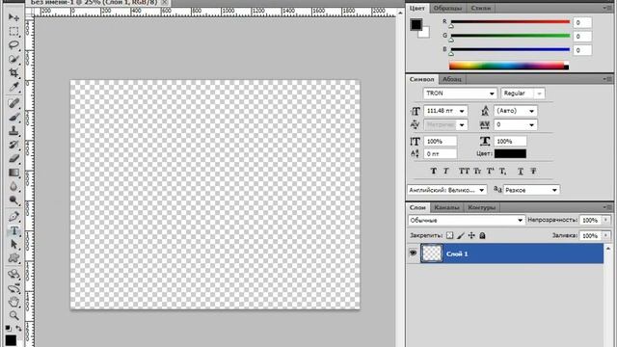This screenshot has height=347, width=617.
Task: Open the kerning Метрическ dropdown
Action: [462, 125]
